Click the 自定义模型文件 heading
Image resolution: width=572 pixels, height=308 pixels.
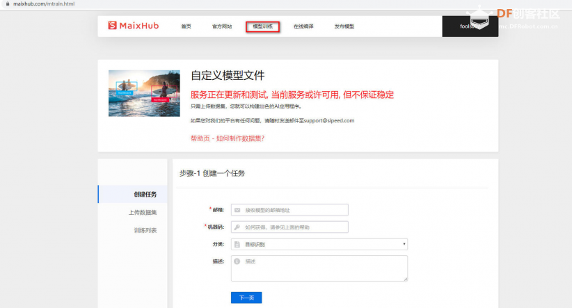(228, 76)
